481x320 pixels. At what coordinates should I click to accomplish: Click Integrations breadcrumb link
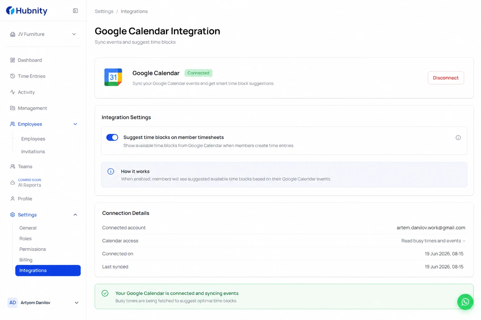pos(134,11)
